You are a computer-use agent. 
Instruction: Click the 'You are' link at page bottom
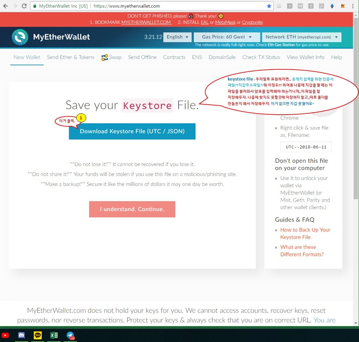coord(325,320)
